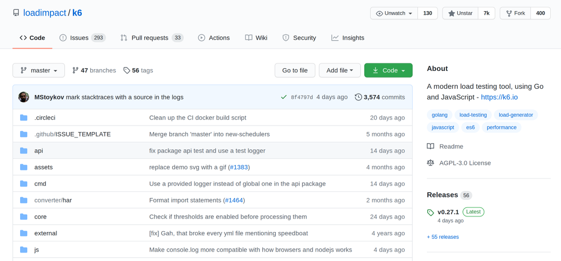Select the javascript topic tag
This screenshot has height=261, width=561.
point(443,127)
